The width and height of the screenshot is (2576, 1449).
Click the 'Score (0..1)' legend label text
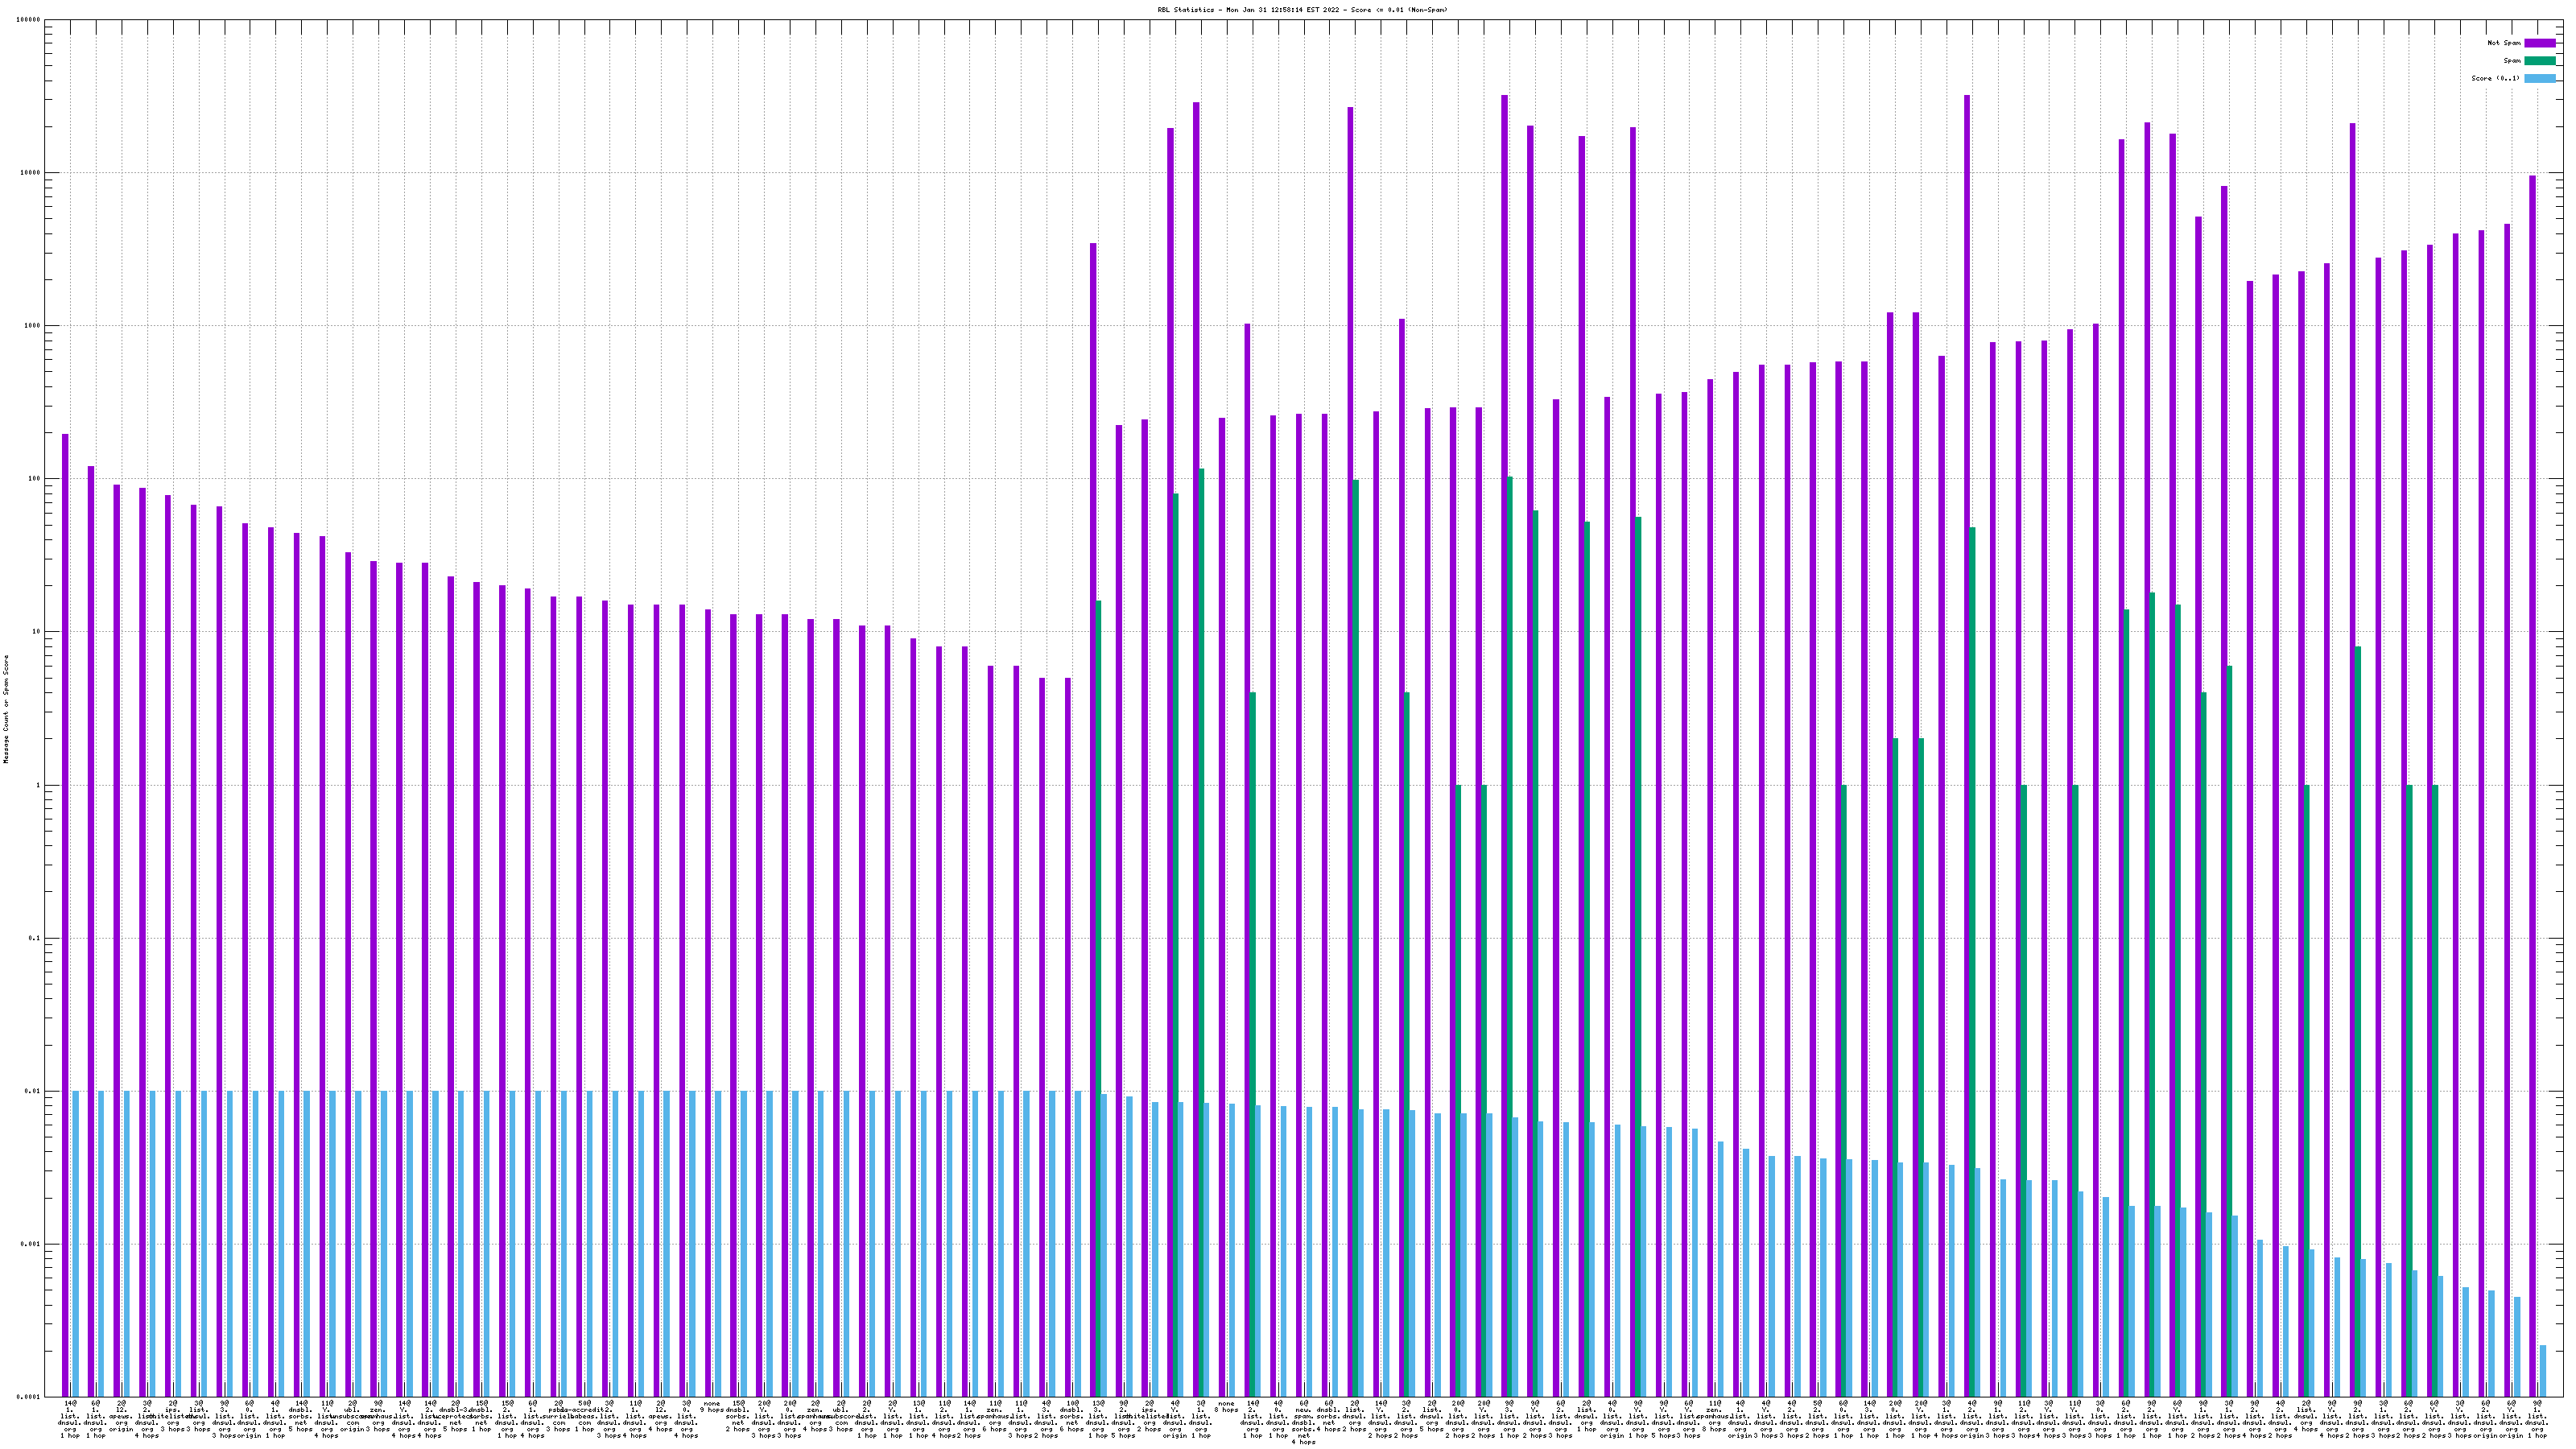pos(2495,78)
